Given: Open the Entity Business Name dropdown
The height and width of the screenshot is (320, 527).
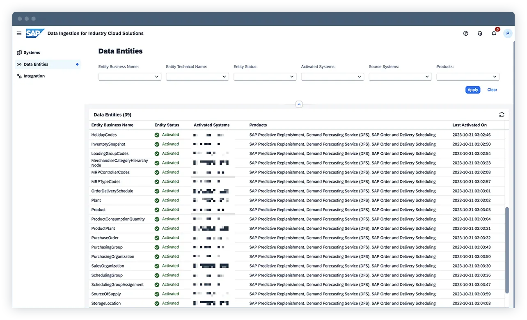Looking at the screenshot, I should (x=130, y=76).
